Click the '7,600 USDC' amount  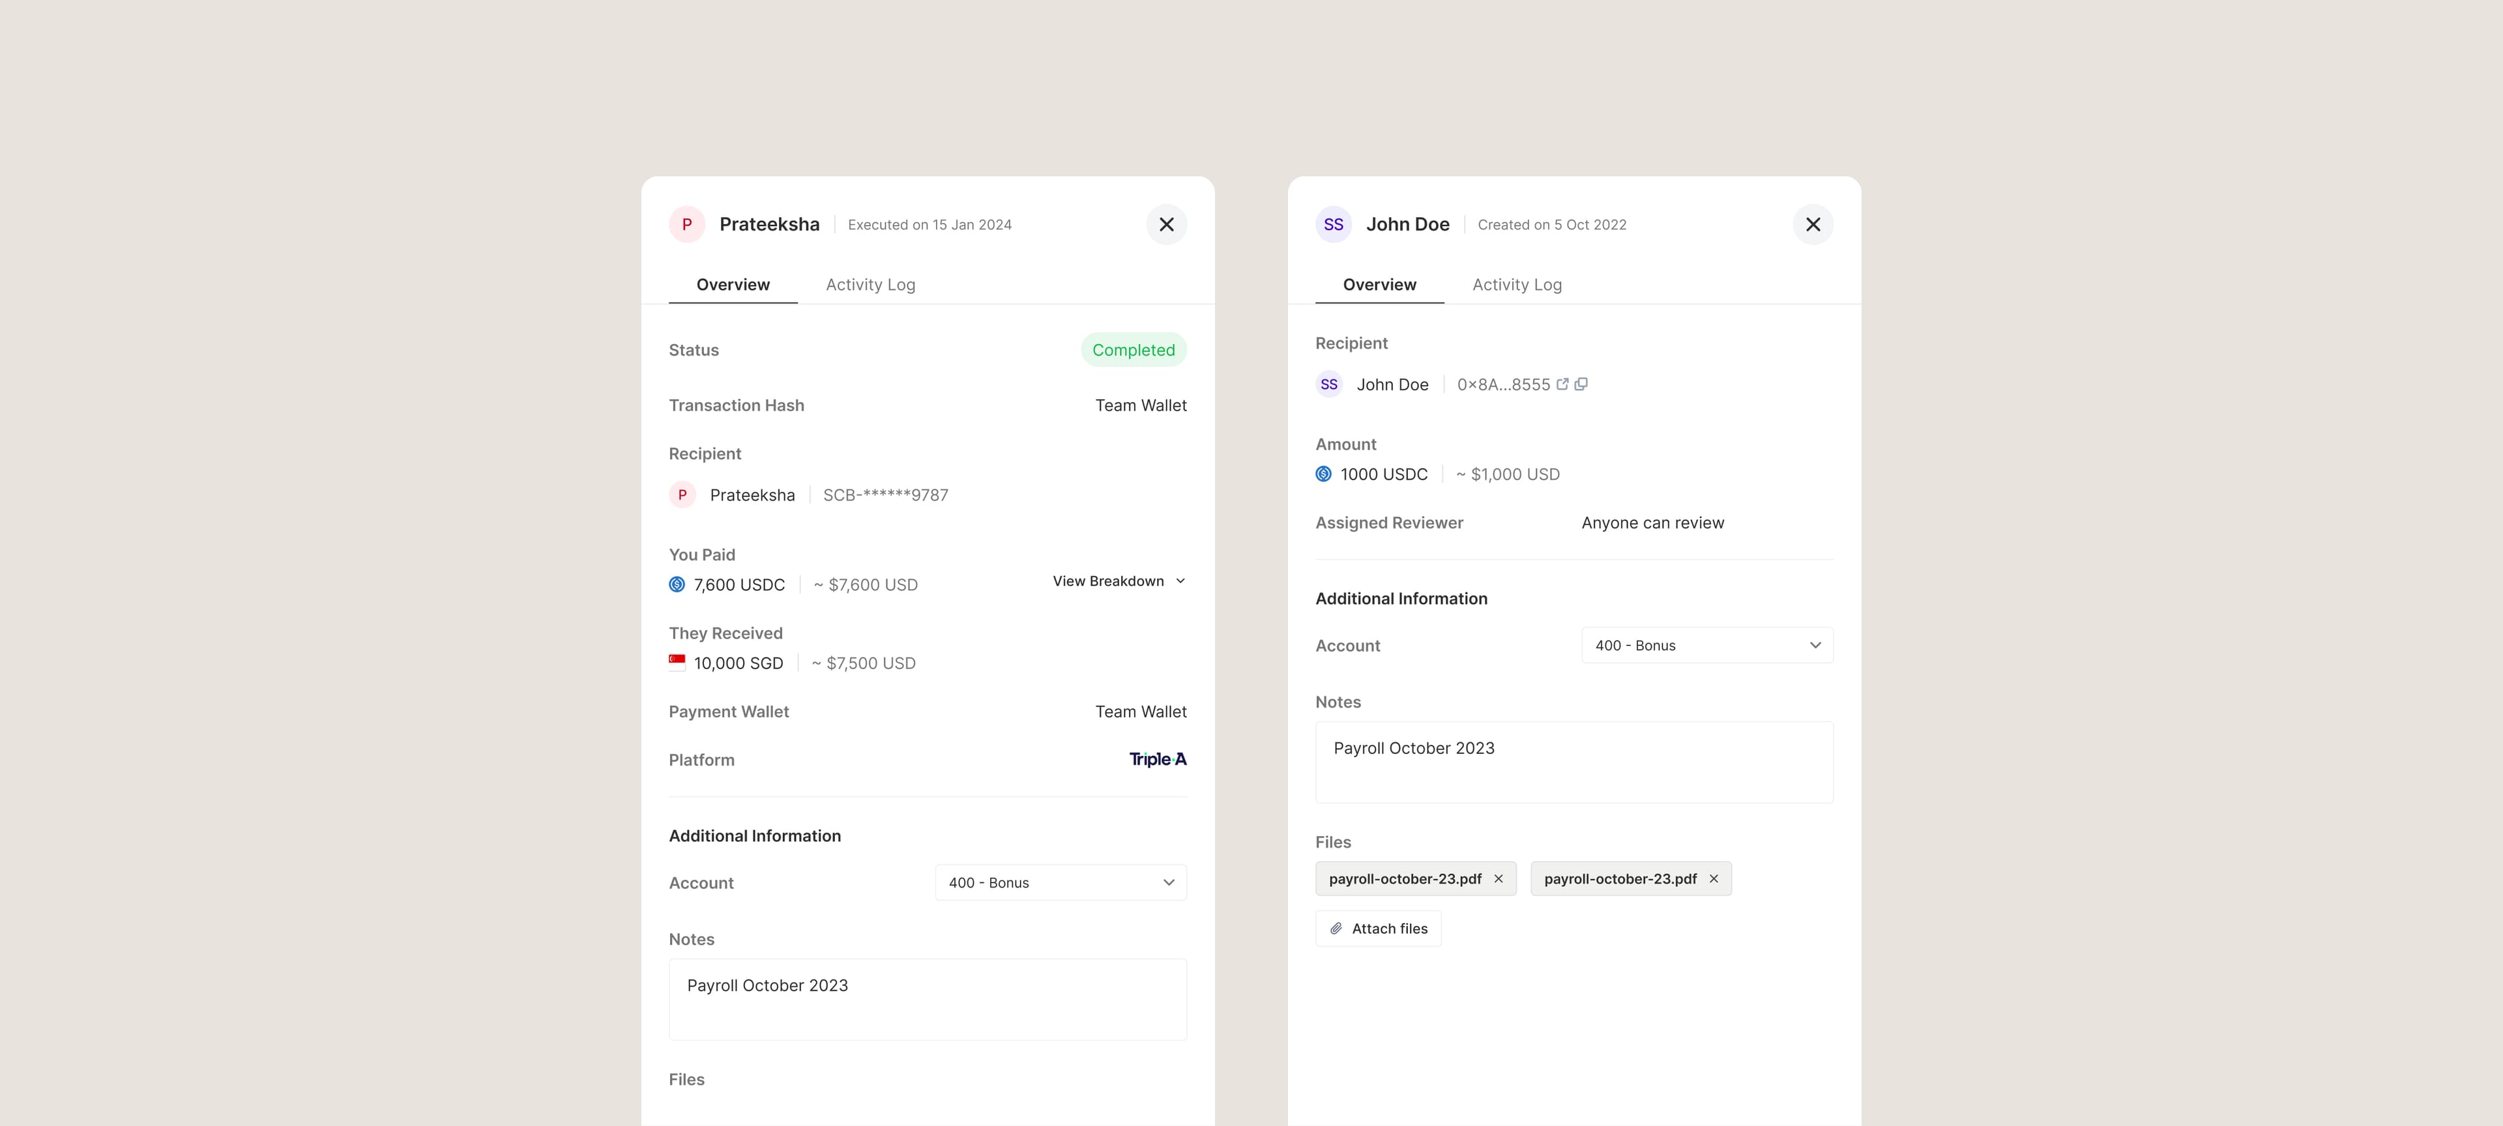[x=739, y=585]
